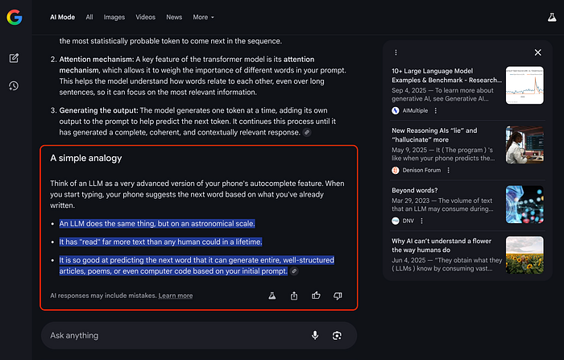Image resolution: width=564 pixels, height=360 pixels.
Task: Click the DNV favicon
Action: pos(396,221)
